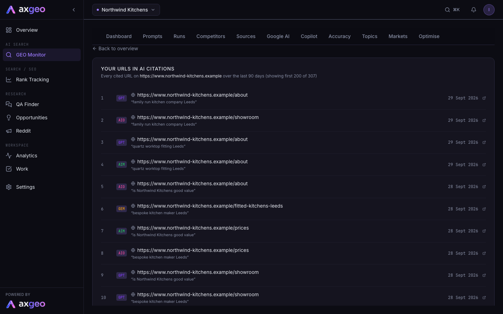The height and width of the screenshot is (314, 503).
Task: Open the search icon in the header
Action: (x=447, y=10)
